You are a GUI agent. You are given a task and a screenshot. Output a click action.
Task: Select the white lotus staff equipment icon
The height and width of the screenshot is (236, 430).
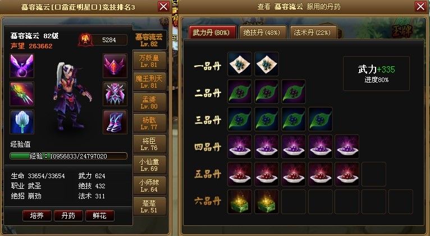coord(22,122)
